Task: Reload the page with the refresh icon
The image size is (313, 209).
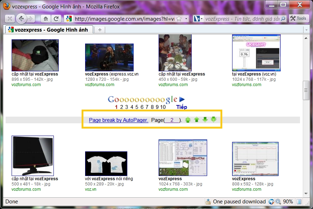Action: tap(56, 19)
